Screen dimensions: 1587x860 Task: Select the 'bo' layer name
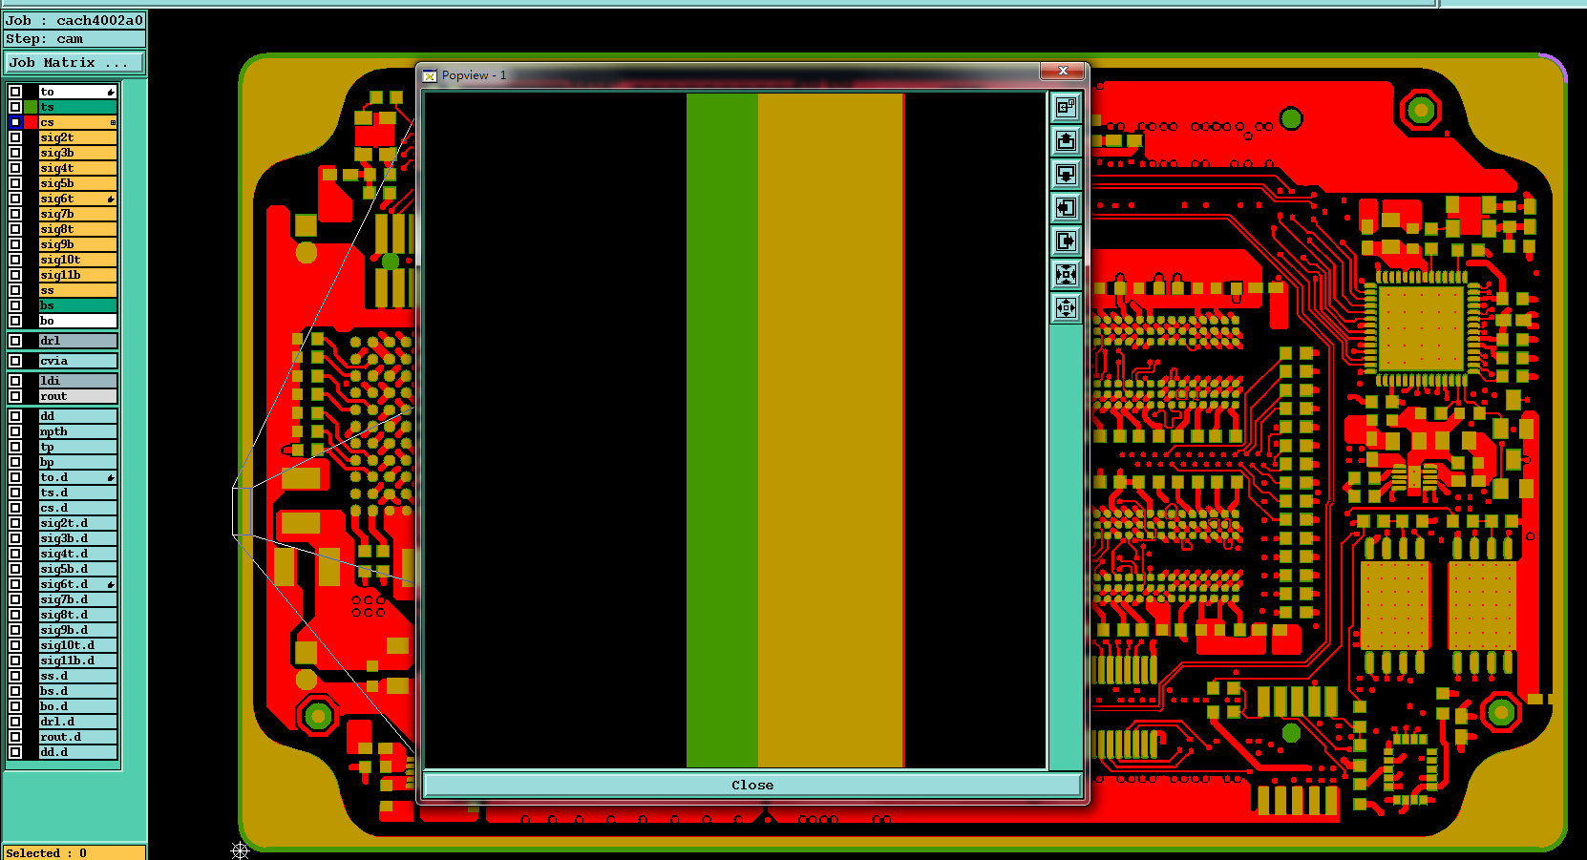(x=77, y=321)
